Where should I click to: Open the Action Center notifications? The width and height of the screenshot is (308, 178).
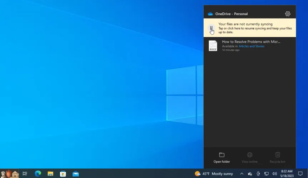tap(300, 174)
